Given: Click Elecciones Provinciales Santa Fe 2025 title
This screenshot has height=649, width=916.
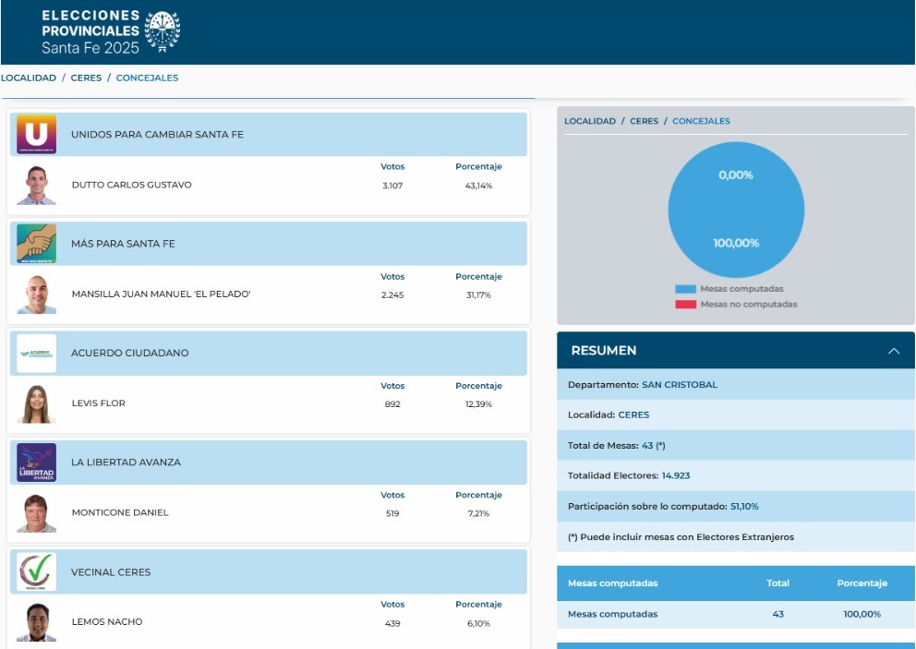Looking at the screenshot, I should pyautogui.click(x=90, y=31).
